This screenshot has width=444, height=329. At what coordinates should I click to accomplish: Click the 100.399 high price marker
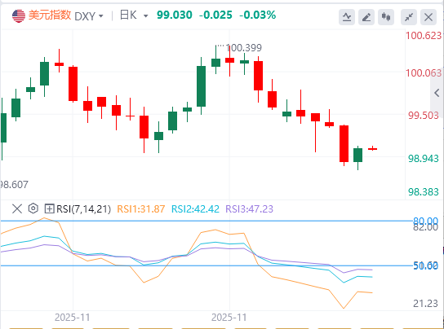(x=244, y=48)
